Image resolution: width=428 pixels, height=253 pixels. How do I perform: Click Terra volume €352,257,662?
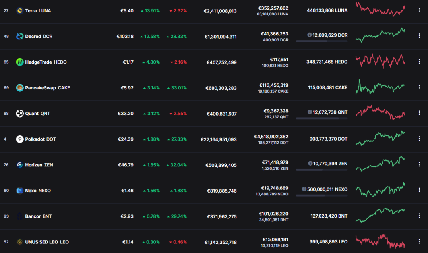click(273, 8)
